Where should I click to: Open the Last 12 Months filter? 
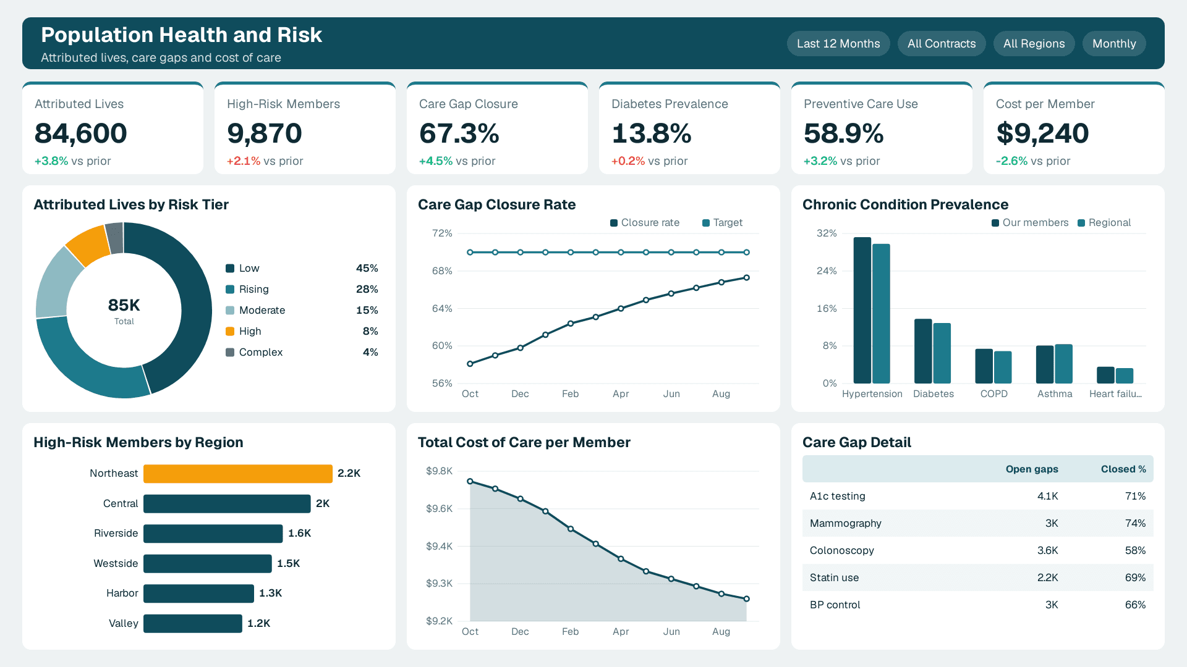[838, 44]
